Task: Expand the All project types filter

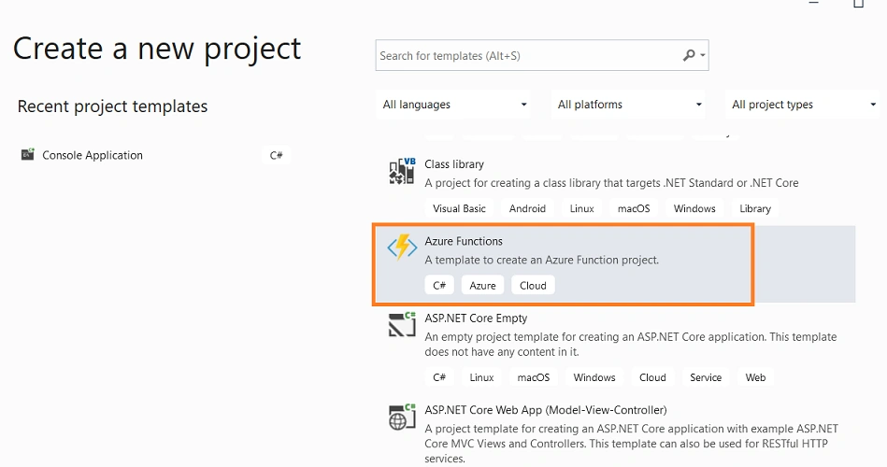Action: 802,105
